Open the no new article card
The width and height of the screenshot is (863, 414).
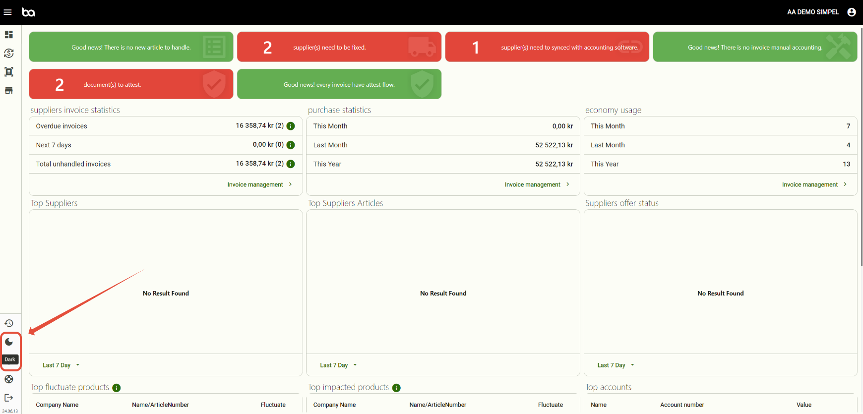click(131, 47)
